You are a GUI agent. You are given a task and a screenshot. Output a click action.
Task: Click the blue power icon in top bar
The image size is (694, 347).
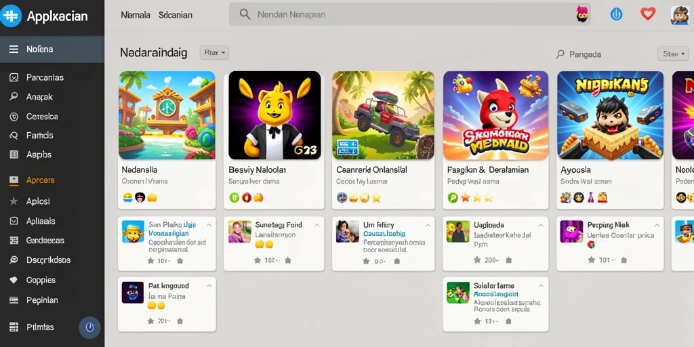(616, 14)
